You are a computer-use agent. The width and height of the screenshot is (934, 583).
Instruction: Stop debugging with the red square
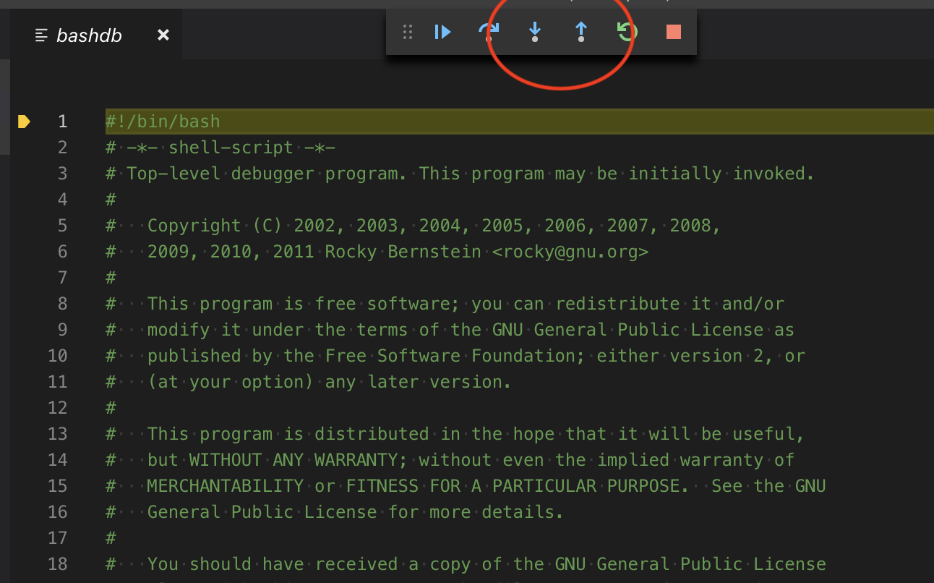tap(674, 32)
